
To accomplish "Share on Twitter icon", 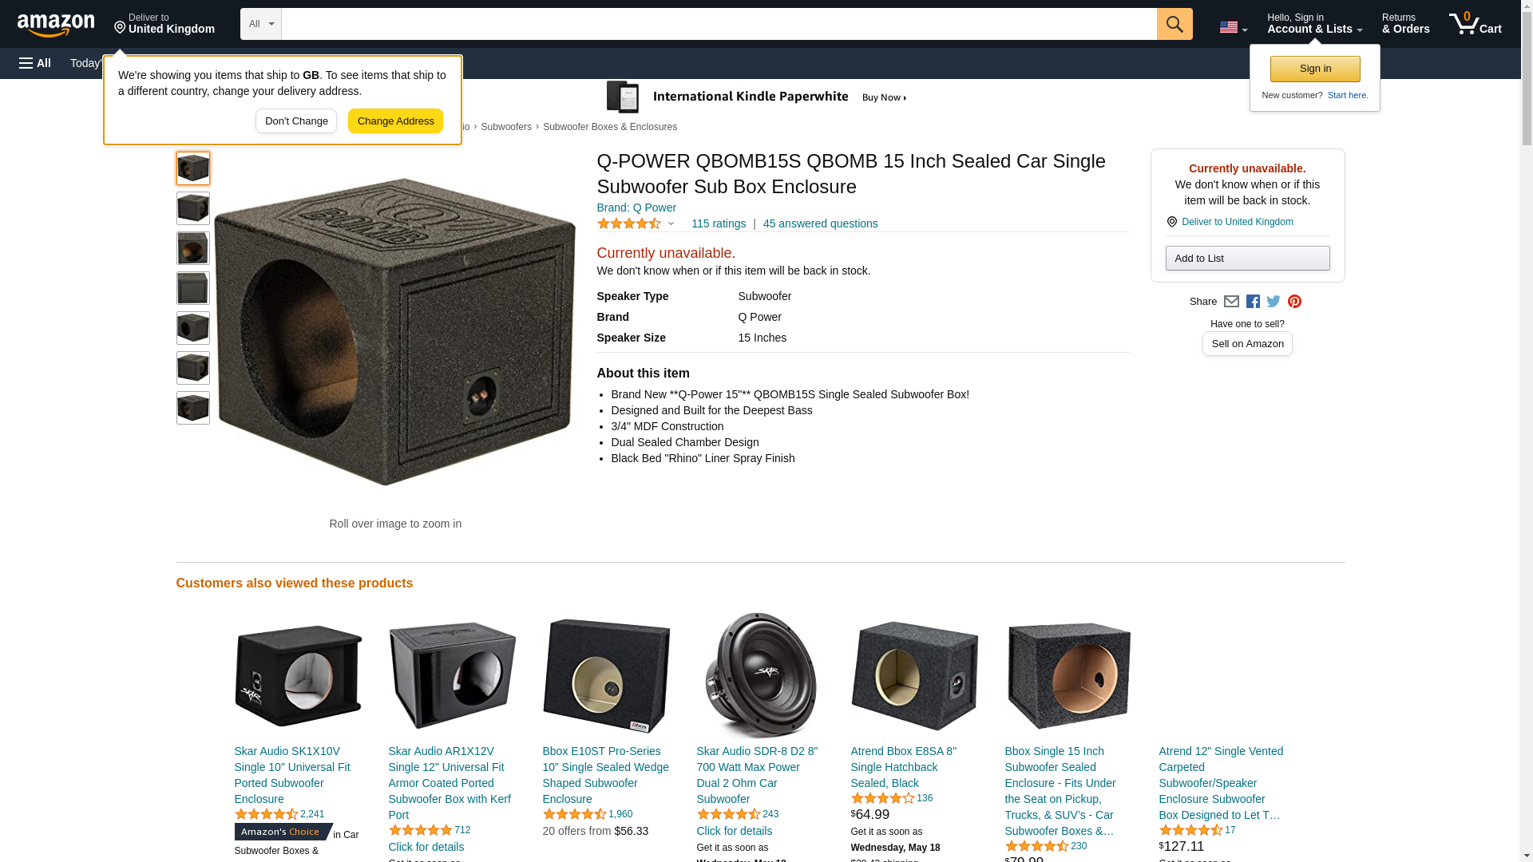I will [x=1274, y=302].
